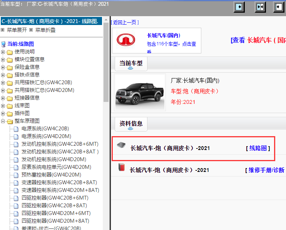This screenshot has height=230, width=286.
Task: Click the 菜单折叠 list icon
Action: click(x=31, y=30)
